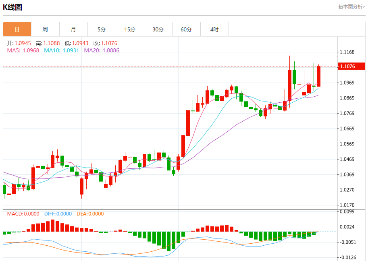Click the 低: 1.0943 low value
The height and width of the screenshot is (261, 368).
[x=77, y=43]
